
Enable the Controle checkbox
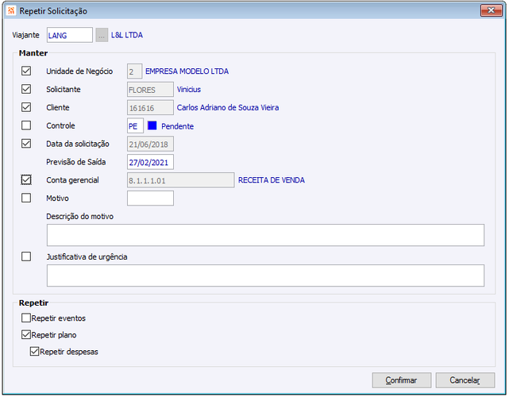pos(26,125)
